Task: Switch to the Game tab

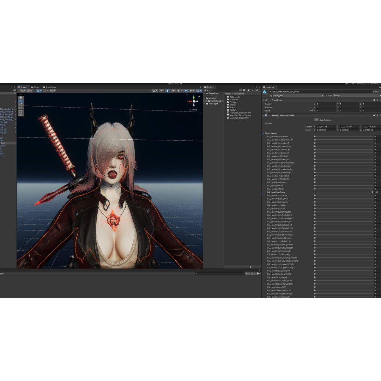Action: point(35,87)
